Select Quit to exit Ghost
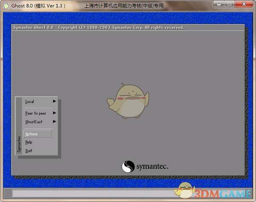The image size is (256, 202). tap(29, 150)
